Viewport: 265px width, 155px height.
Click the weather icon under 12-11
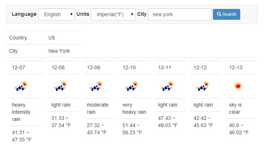pos(167,86)
